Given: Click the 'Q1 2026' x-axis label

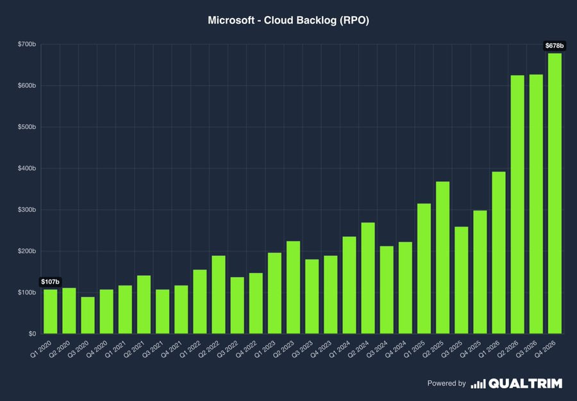Looking at the screenshot, I should point(490,349).
